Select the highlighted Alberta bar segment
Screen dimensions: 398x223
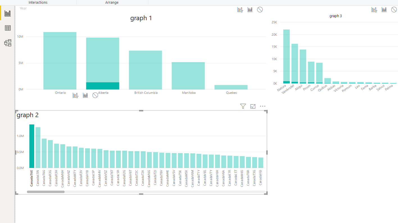pos(103,86)
